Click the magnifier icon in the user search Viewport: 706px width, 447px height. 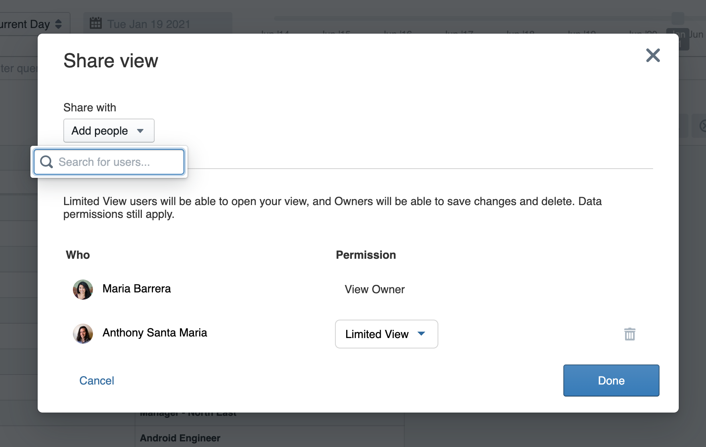46,162
